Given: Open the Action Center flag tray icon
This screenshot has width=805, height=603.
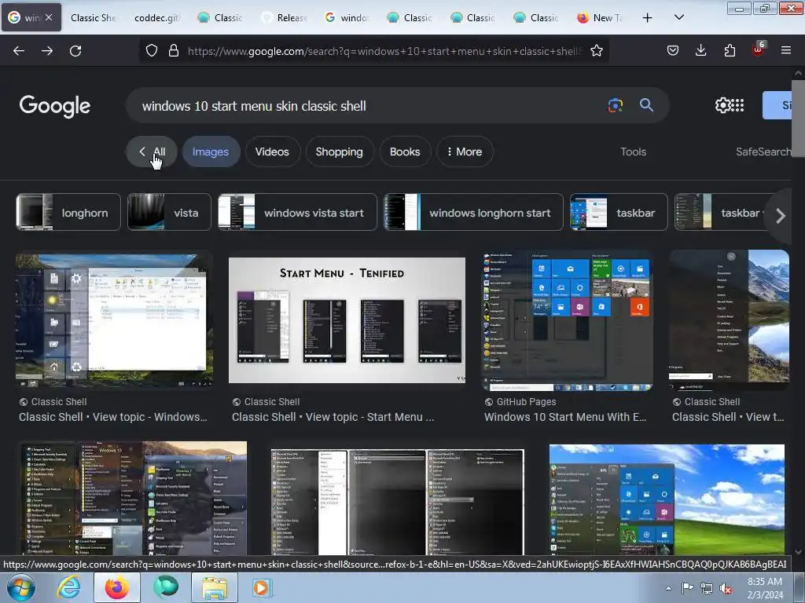Looking at the screenshot, I should (687, 588).
